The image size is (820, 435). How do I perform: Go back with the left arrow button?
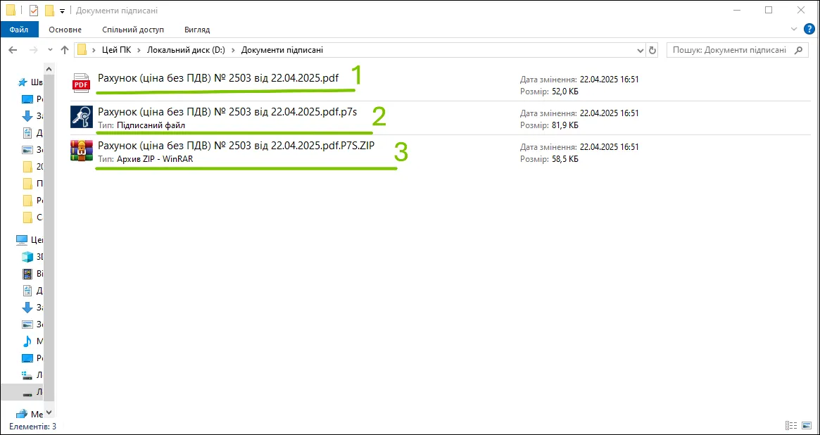[13, 50]
